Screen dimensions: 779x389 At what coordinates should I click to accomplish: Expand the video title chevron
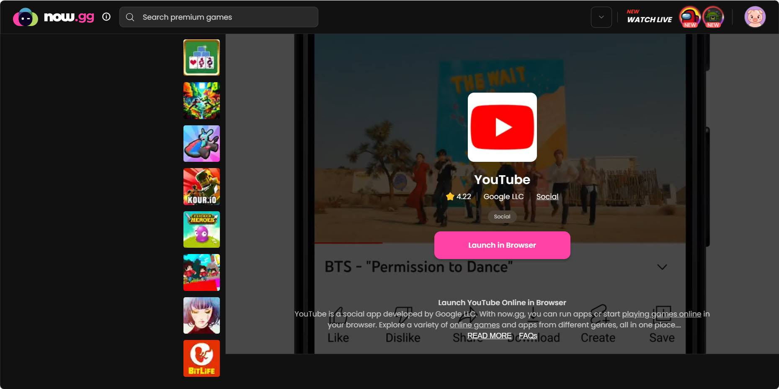662,267
